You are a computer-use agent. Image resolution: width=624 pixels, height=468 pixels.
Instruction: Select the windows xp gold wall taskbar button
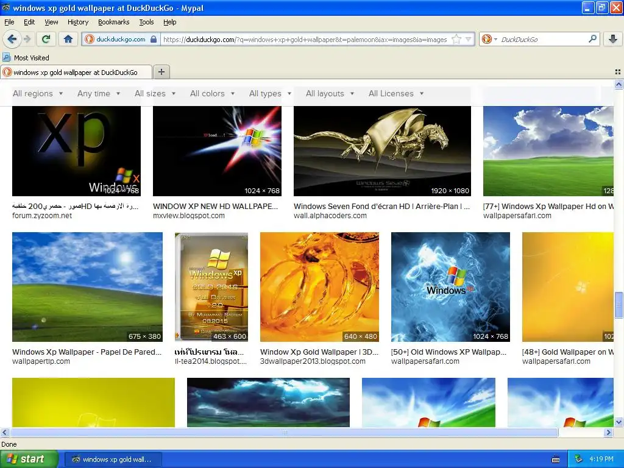pyautogui.click(x=113, y=459)
